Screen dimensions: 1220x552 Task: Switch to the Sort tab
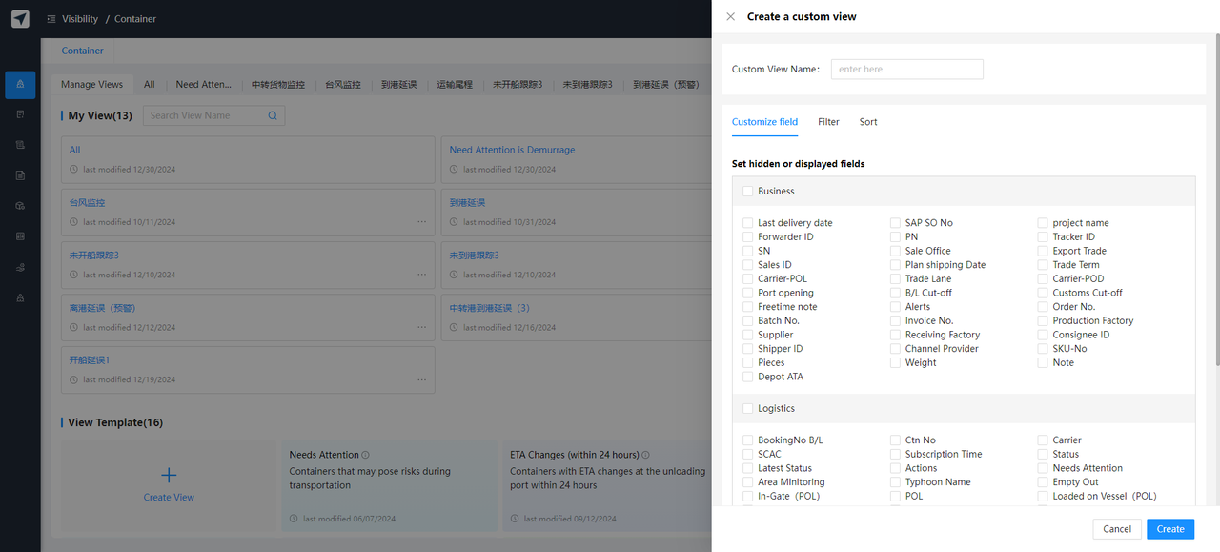tap(868, 122)
